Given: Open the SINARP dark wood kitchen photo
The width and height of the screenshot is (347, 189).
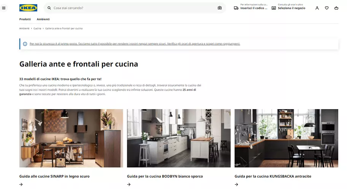Looking at the screenshot, I should [x=71, y=138].
